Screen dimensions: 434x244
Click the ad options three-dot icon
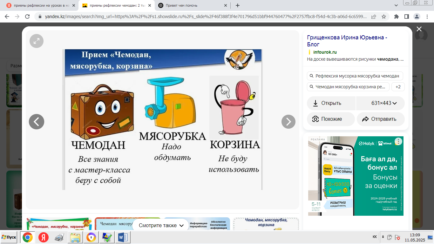click(398, 142)
